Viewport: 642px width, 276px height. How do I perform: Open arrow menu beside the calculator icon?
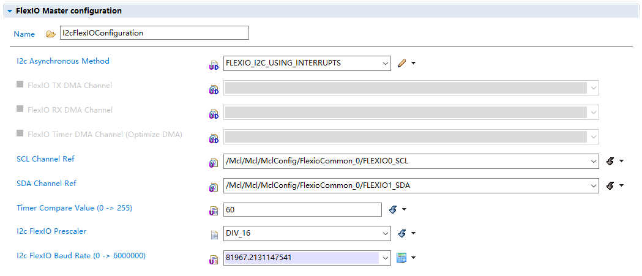pos(413,258)
